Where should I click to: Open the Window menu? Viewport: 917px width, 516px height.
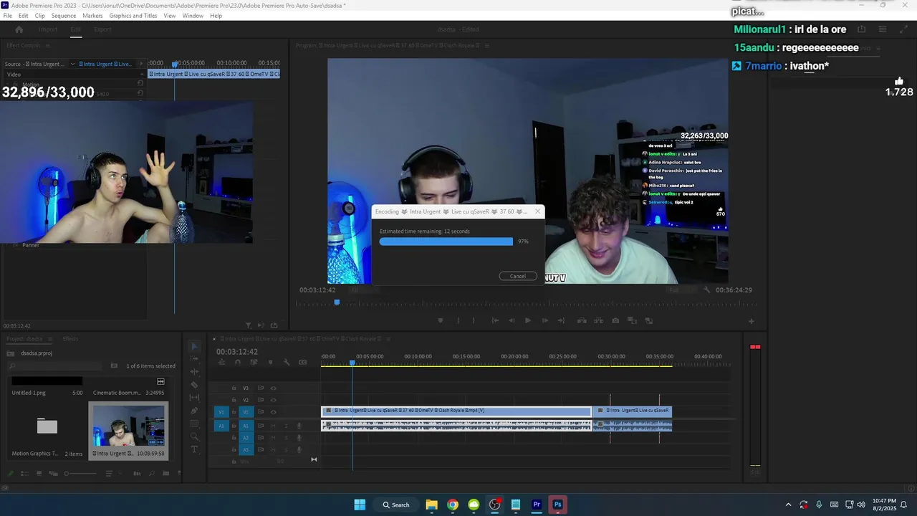pyautogui.click(x=193, y=16)
